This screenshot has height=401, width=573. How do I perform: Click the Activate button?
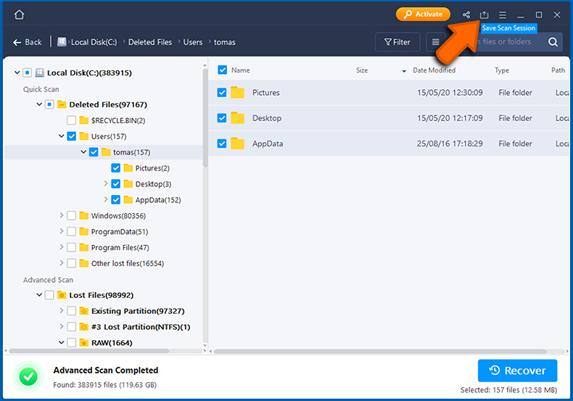[423, 15]
